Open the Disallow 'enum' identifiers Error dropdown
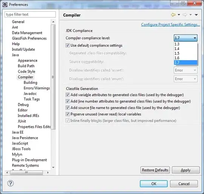The image size is (204, 194). coord(185,79)
